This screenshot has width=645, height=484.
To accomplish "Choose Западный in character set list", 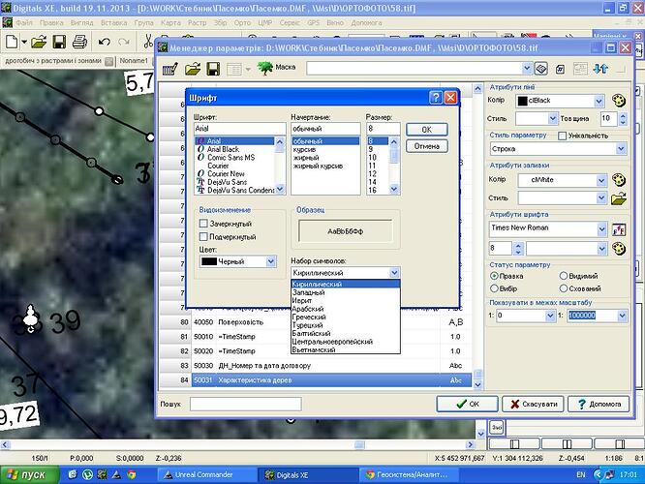I will pyautogui.click(x=309, y=292).
